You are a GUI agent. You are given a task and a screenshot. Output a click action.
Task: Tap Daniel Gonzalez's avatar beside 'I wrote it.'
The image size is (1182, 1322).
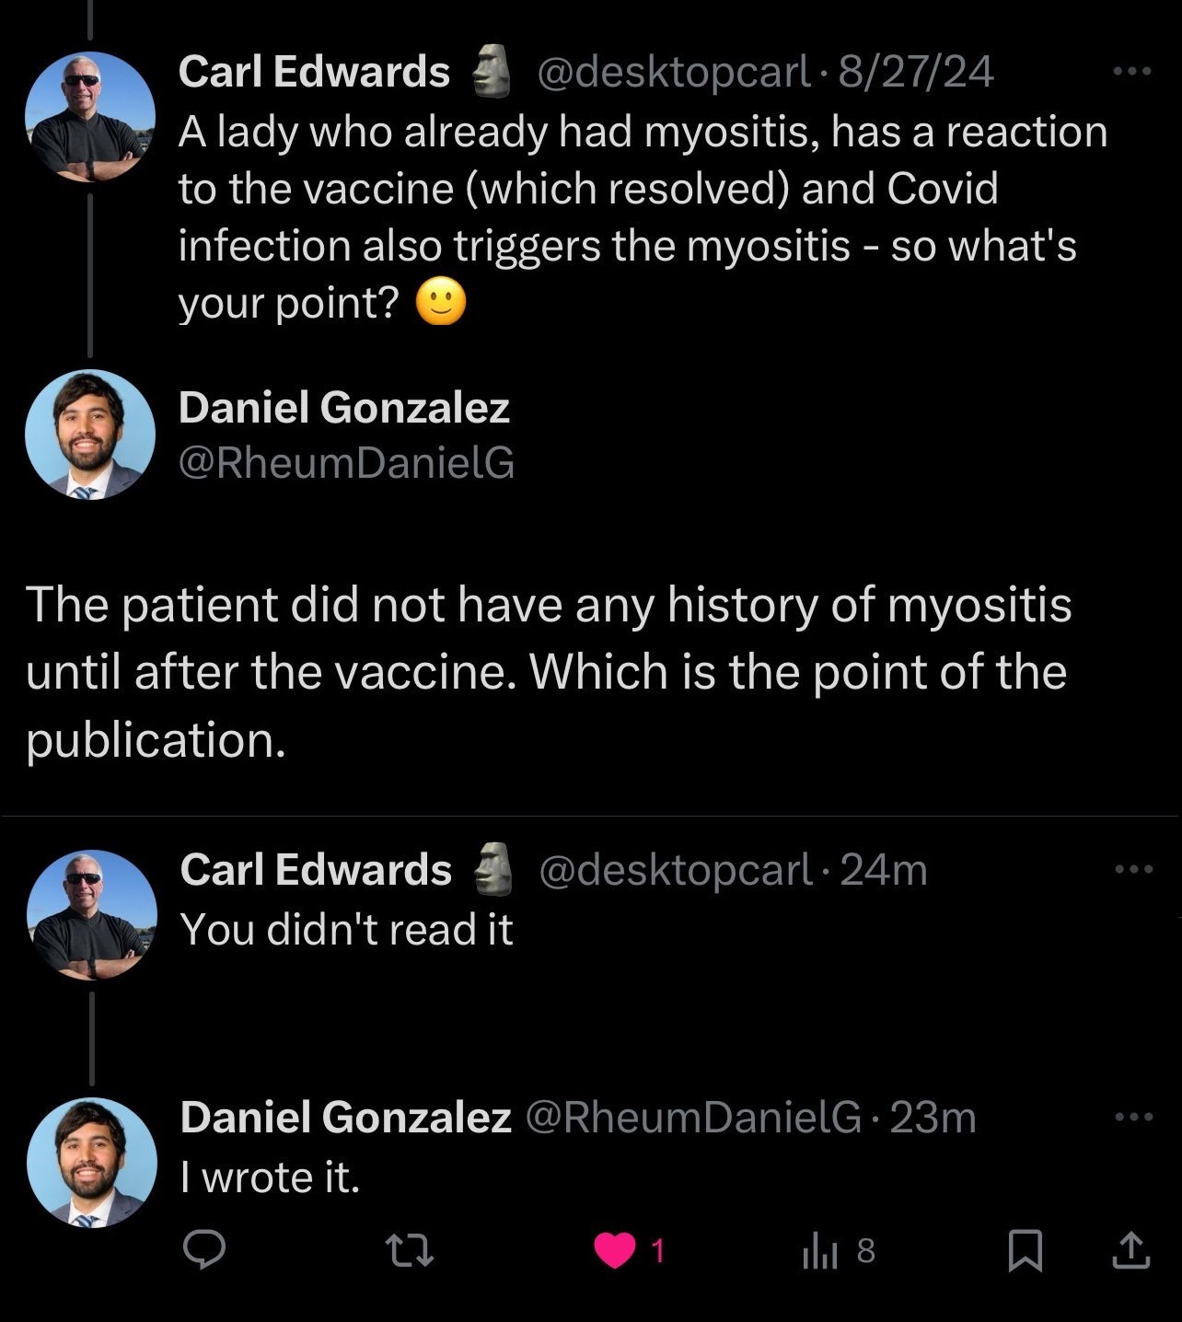91,1162
